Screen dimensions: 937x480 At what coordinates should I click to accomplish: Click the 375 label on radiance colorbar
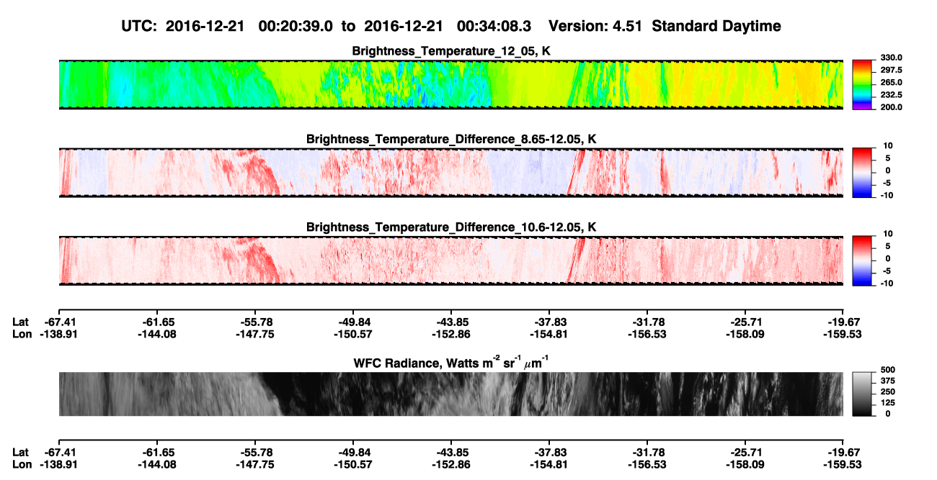click(887, 381)
